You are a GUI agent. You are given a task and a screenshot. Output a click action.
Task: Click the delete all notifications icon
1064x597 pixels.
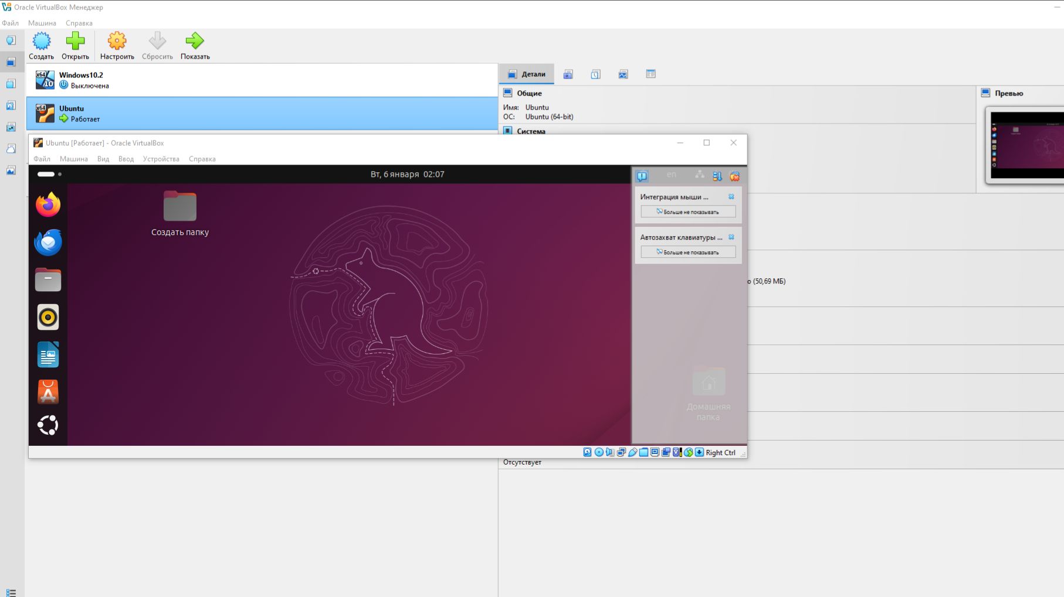pos(734,176)
